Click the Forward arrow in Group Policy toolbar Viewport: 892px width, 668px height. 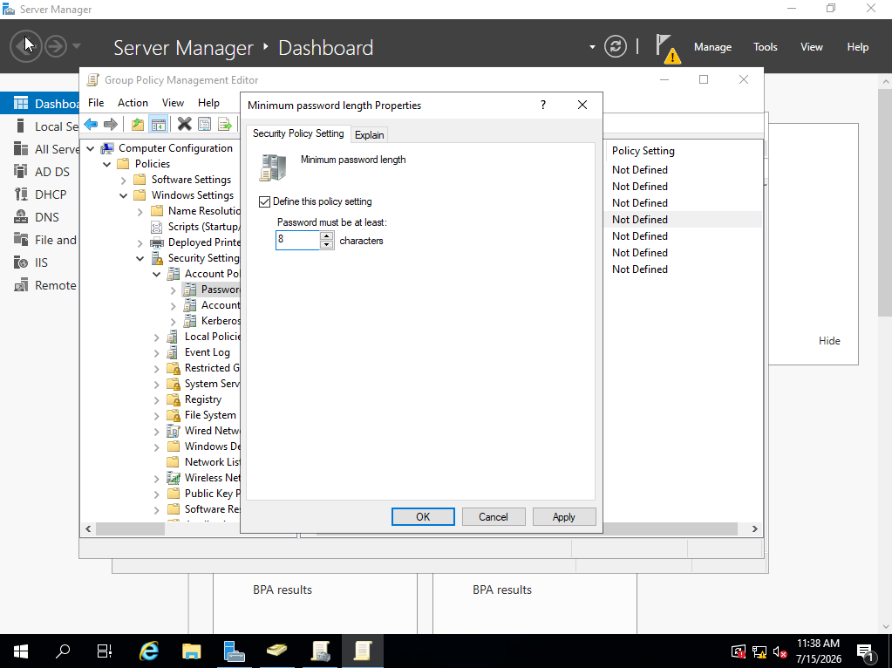click(111, 124)
